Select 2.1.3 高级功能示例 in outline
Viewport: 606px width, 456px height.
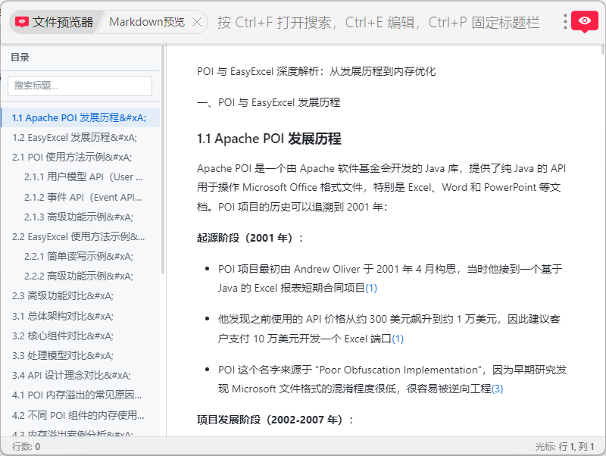(x=80, y=217)
